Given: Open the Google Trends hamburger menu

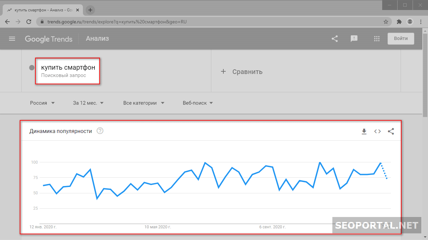Looking at the screenshot, I should [12, 39].
